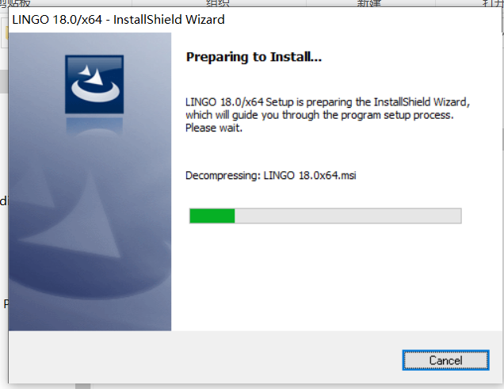The width and height of the screenshot is (504, 389).
Task: Select the 组织 ribbon group label behind dialog
Action: (x=218, y=3)
